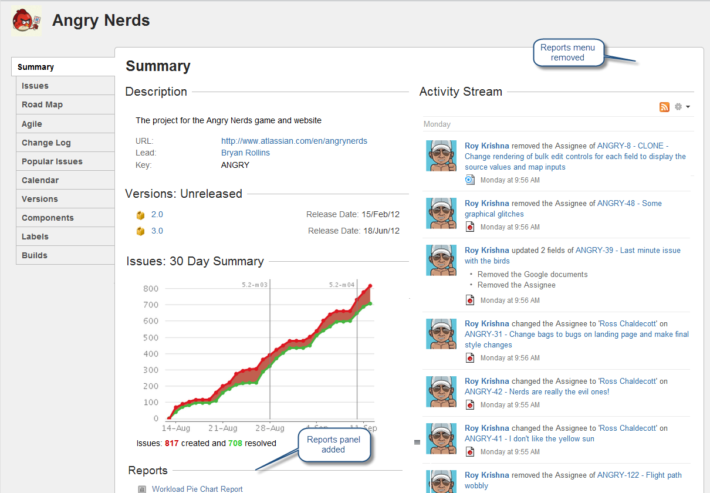
Task: Switch to the Calendar tab
Action: [66, 180]
